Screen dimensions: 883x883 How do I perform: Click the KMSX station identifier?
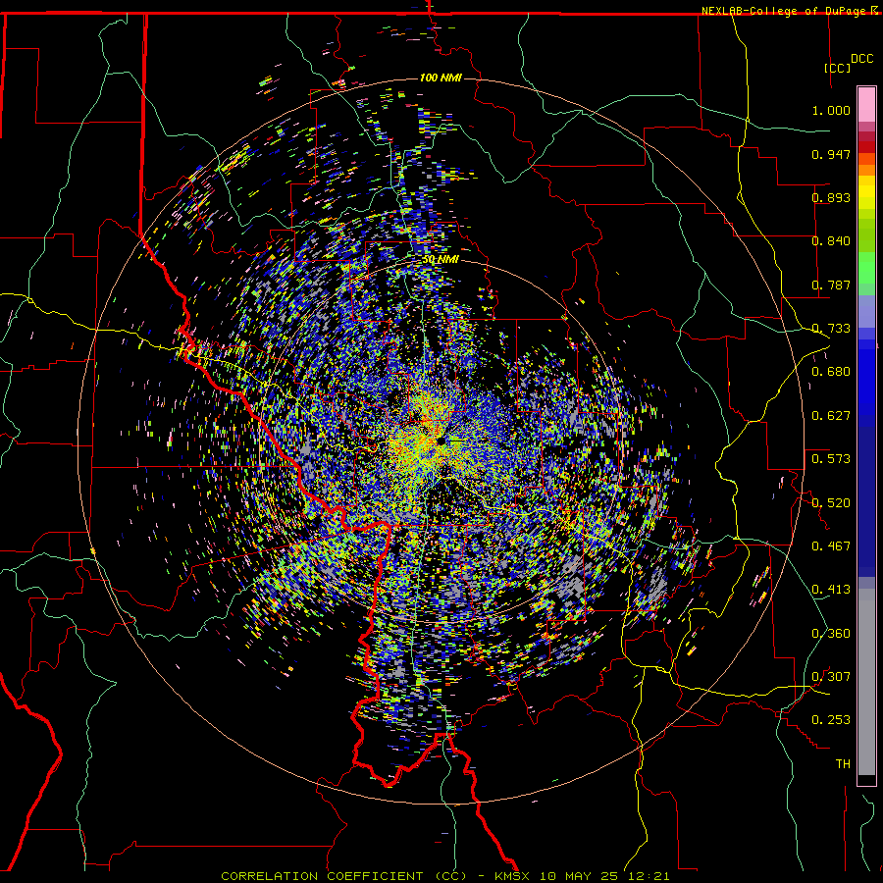point(513,876)
